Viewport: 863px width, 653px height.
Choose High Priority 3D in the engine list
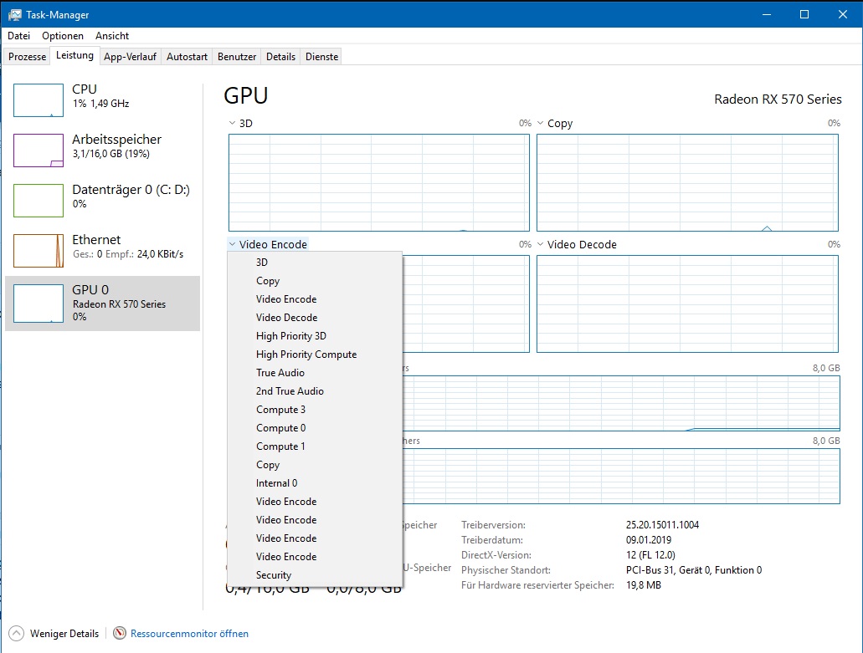pyautogui.click(x=315, y=336)
